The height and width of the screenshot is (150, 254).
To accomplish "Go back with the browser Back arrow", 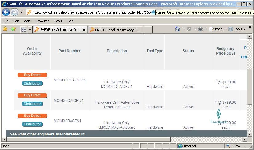I will (6, 12).
